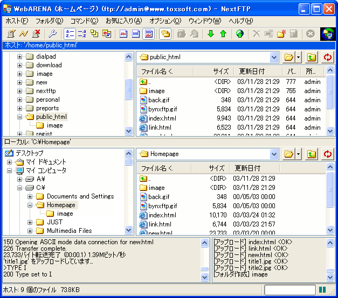The image size is (338, 298).
Task: Open the local Homepage path dropdown
Action: (x=274, y=154)
